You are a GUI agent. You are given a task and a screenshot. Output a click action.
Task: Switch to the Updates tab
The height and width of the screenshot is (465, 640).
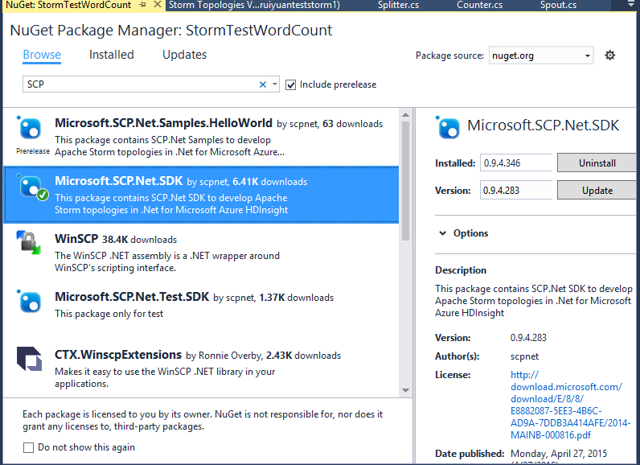click(x=184, y=55)
